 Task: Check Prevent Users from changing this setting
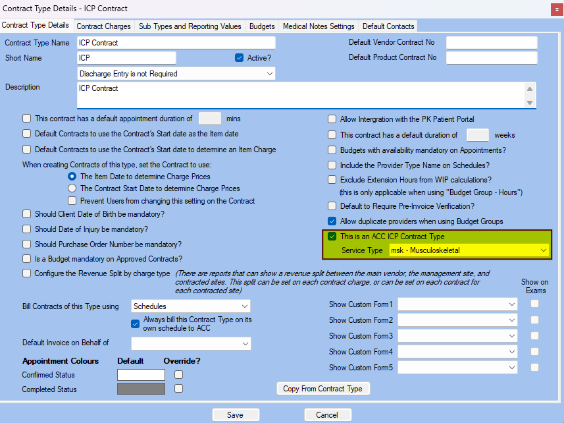[72, 201]
